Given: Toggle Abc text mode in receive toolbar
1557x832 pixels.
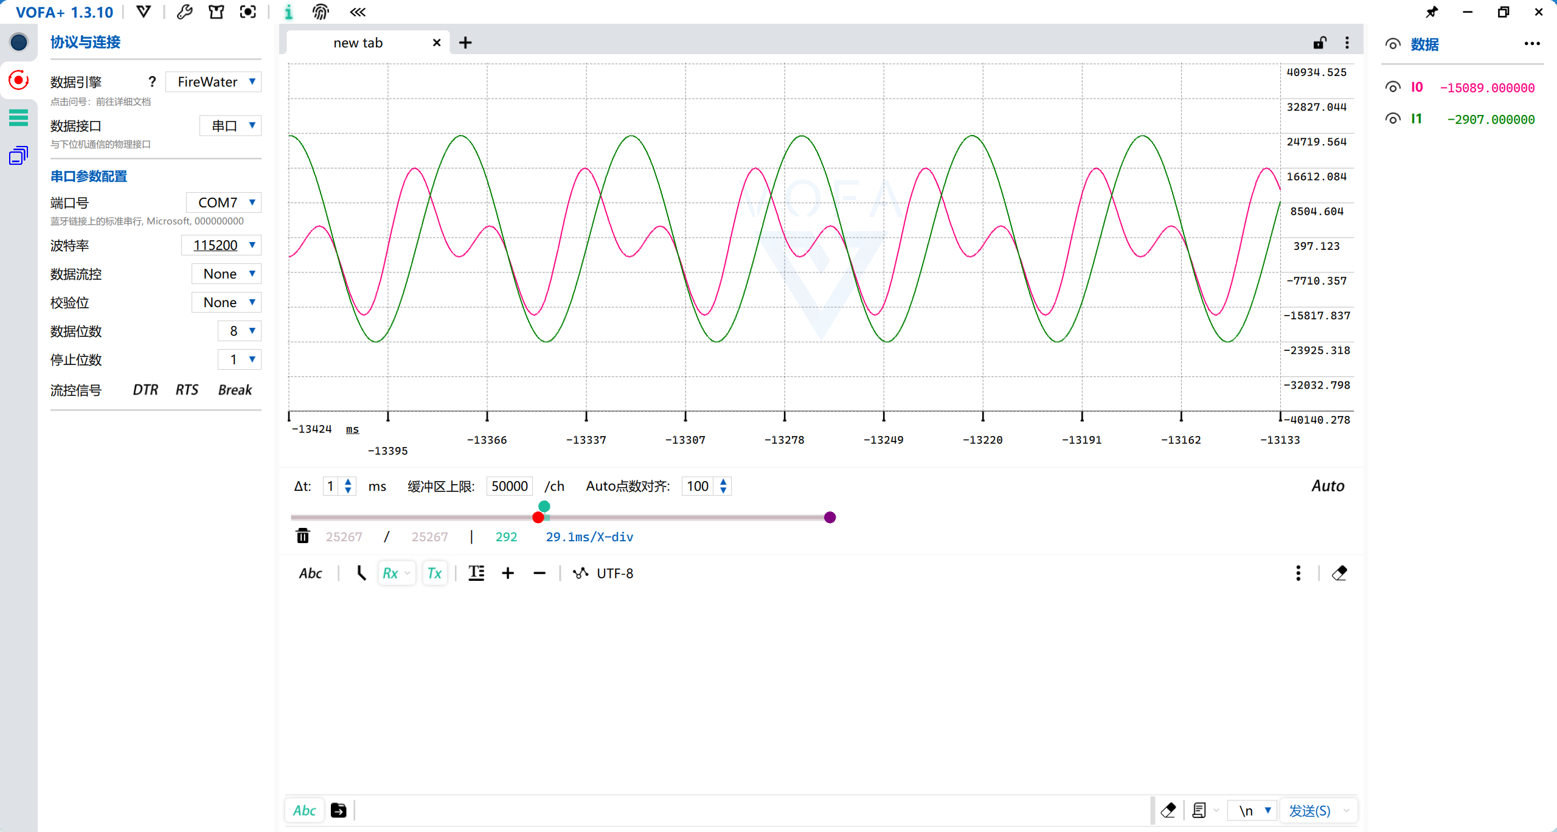Looking at the screenshot, I should pyautogui.click(x=310, y=573).
